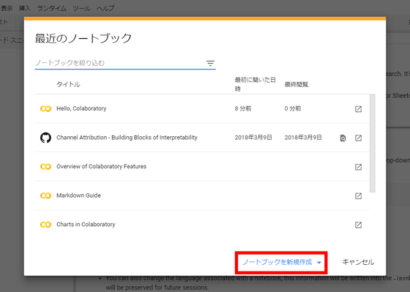Screen dimensions: 410x292
Task: Open the ツール menu in background window
Action: click(x=81, y=8)
